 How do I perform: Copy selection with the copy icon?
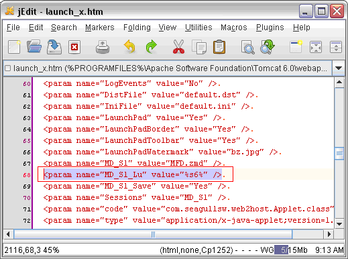[x=199, y=47]
